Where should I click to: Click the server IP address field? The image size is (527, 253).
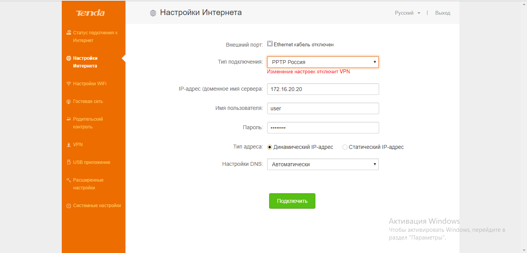323,89
